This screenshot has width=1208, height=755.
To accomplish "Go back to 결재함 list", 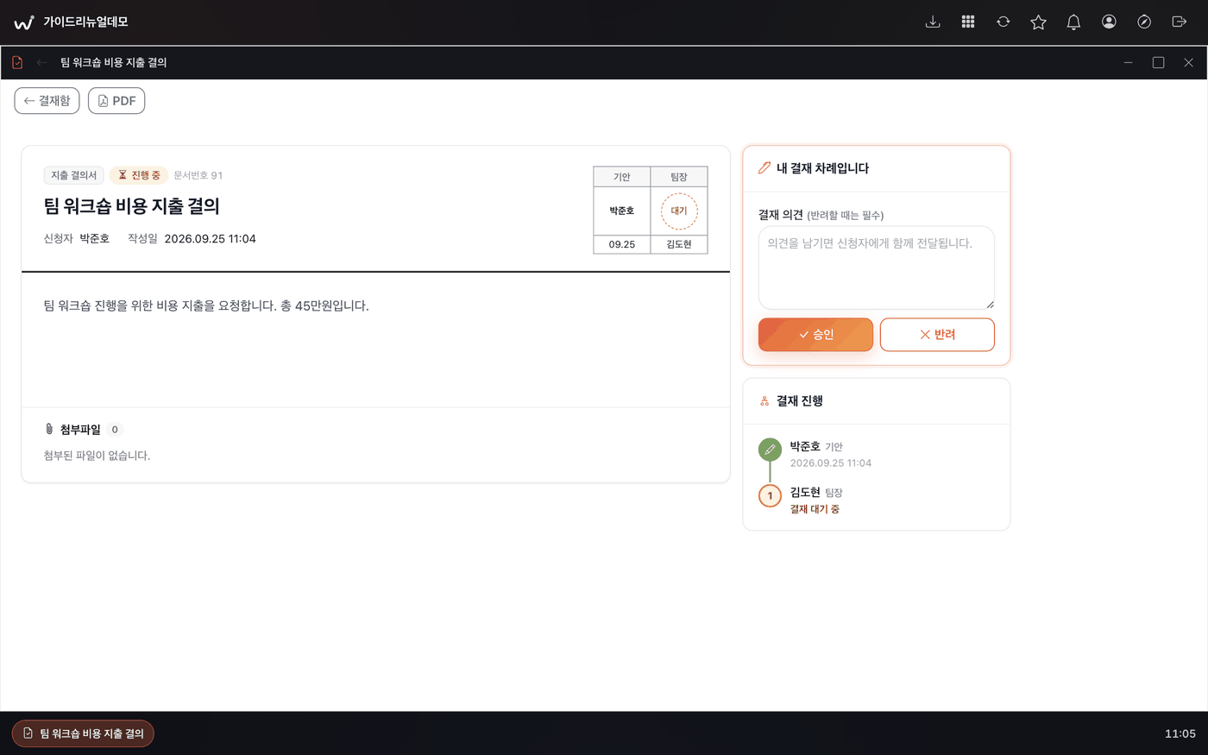I will point(47,101).
